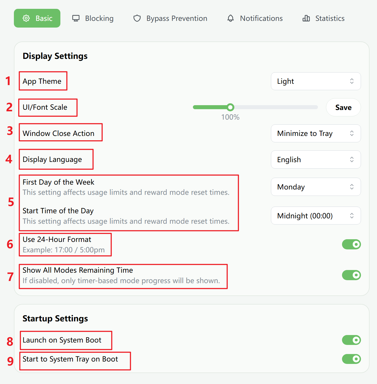
Task: Open the Window Close Action dropdown
Action: point(316,133)
